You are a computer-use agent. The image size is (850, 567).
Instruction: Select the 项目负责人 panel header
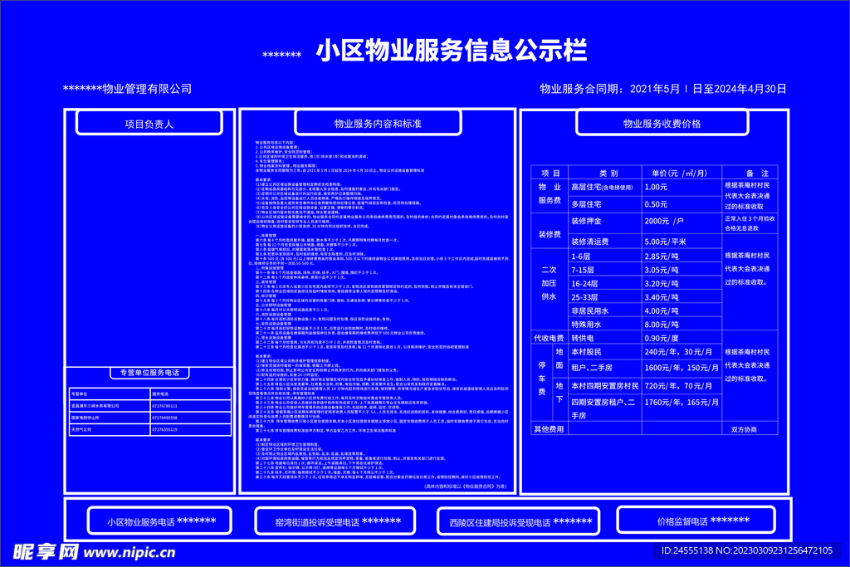(149, 123)
